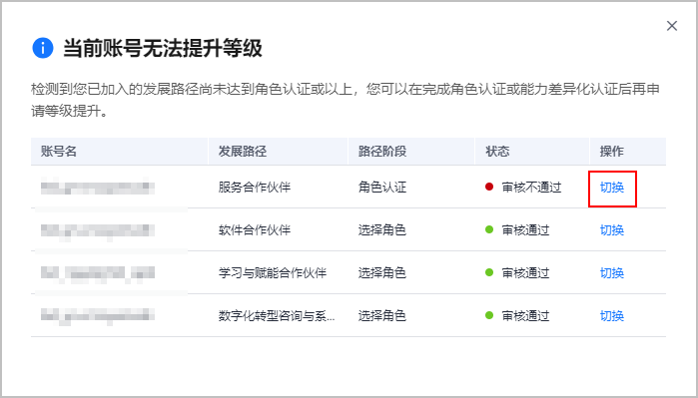Click the 状态 column header
This screenshot has height=398, width=698.
pyautogui.click(x=497, y=152)
